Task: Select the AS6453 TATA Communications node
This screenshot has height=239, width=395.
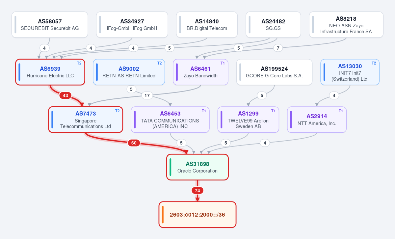Action: point(170,119)
